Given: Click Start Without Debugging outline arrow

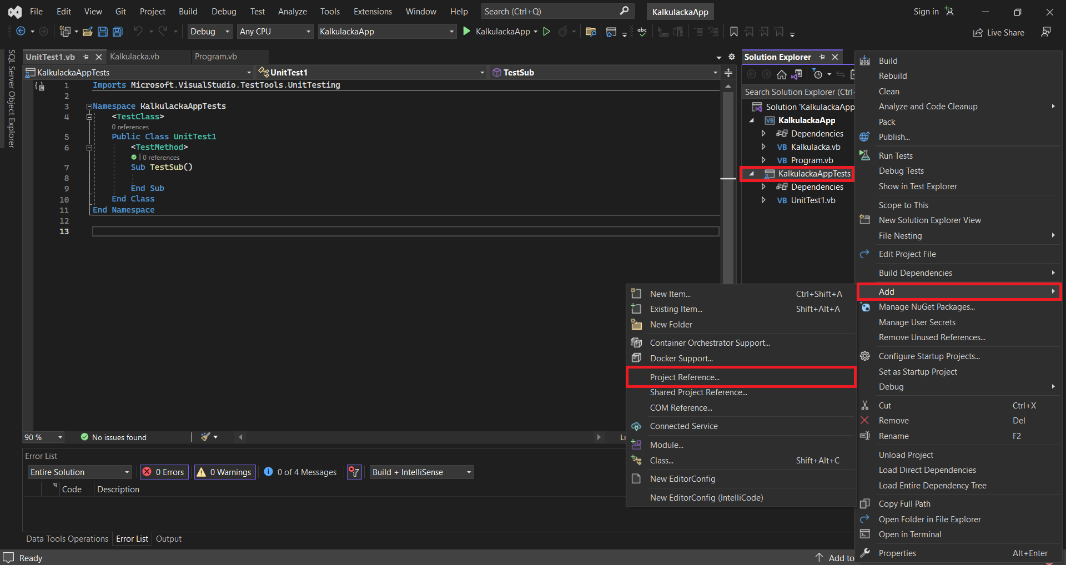Looking at the screenshot, I should click(547, 32).
